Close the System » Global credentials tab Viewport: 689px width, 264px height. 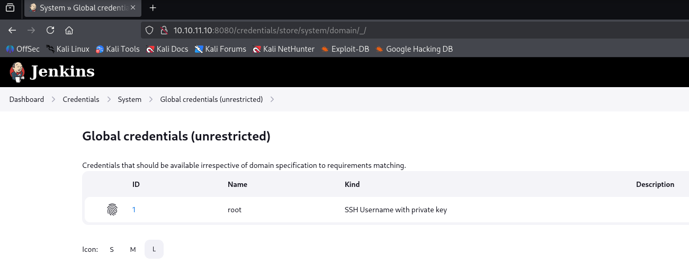133,8
